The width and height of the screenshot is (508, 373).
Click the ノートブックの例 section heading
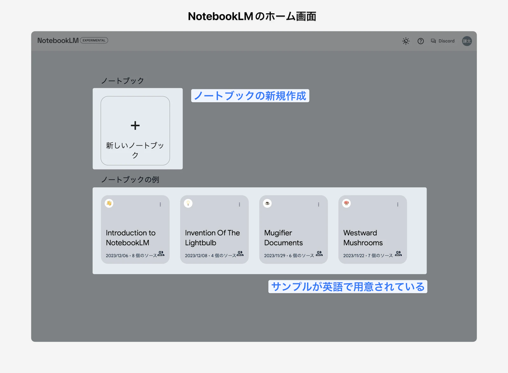(130, 180)
